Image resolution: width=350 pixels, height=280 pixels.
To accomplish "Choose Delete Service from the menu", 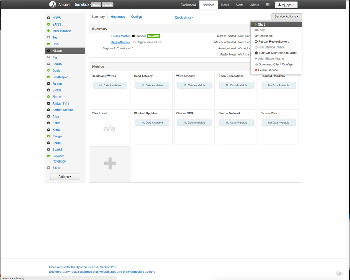I will click(276, 70).
